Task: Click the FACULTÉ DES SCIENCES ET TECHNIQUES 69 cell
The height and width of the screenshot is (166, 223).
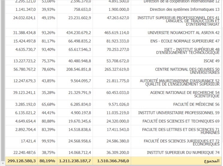Action: pyautogui.click(x=176, y=121)
